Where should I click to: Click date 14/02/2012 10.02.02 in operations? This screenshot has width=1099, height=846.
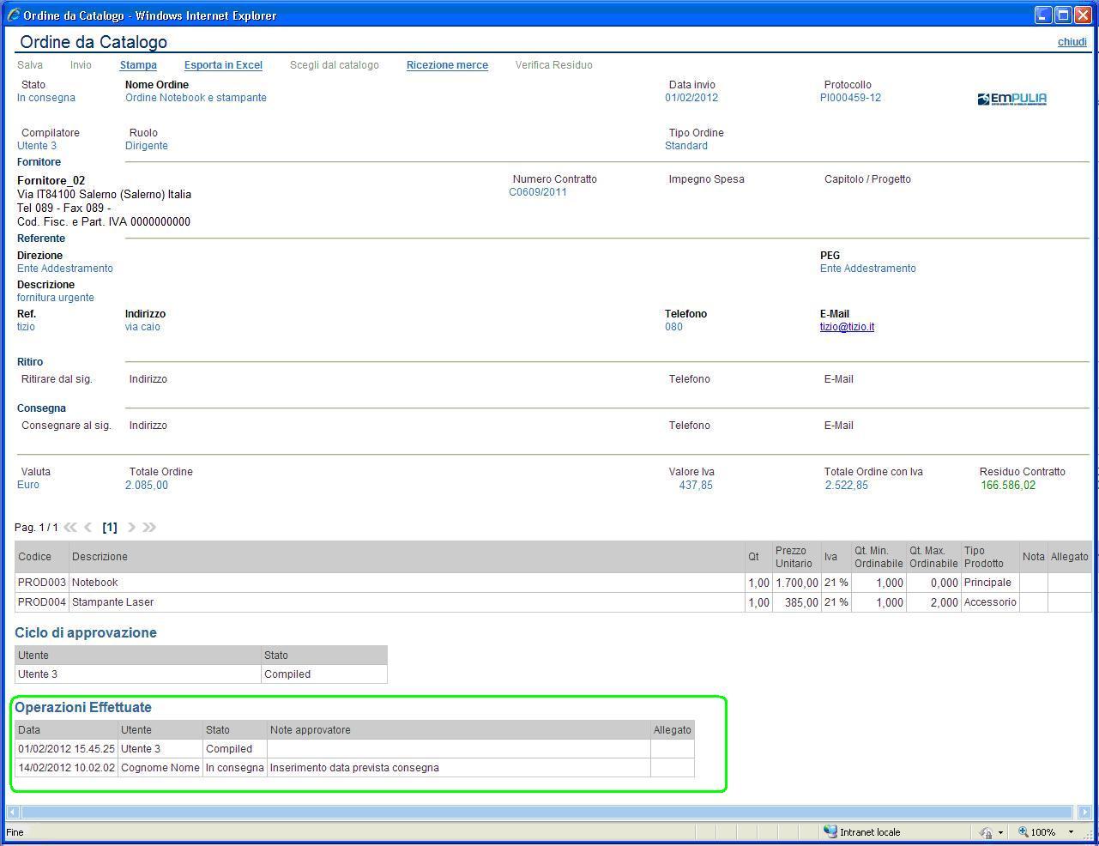click(66, 768)
